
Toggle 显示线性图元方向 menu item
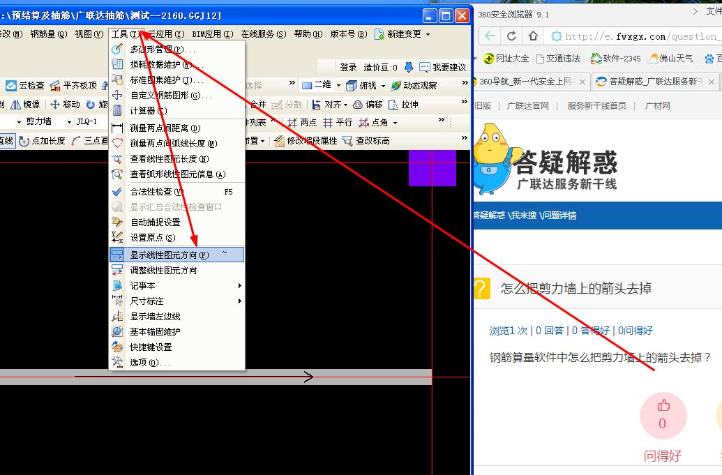[x=176, y=255]
